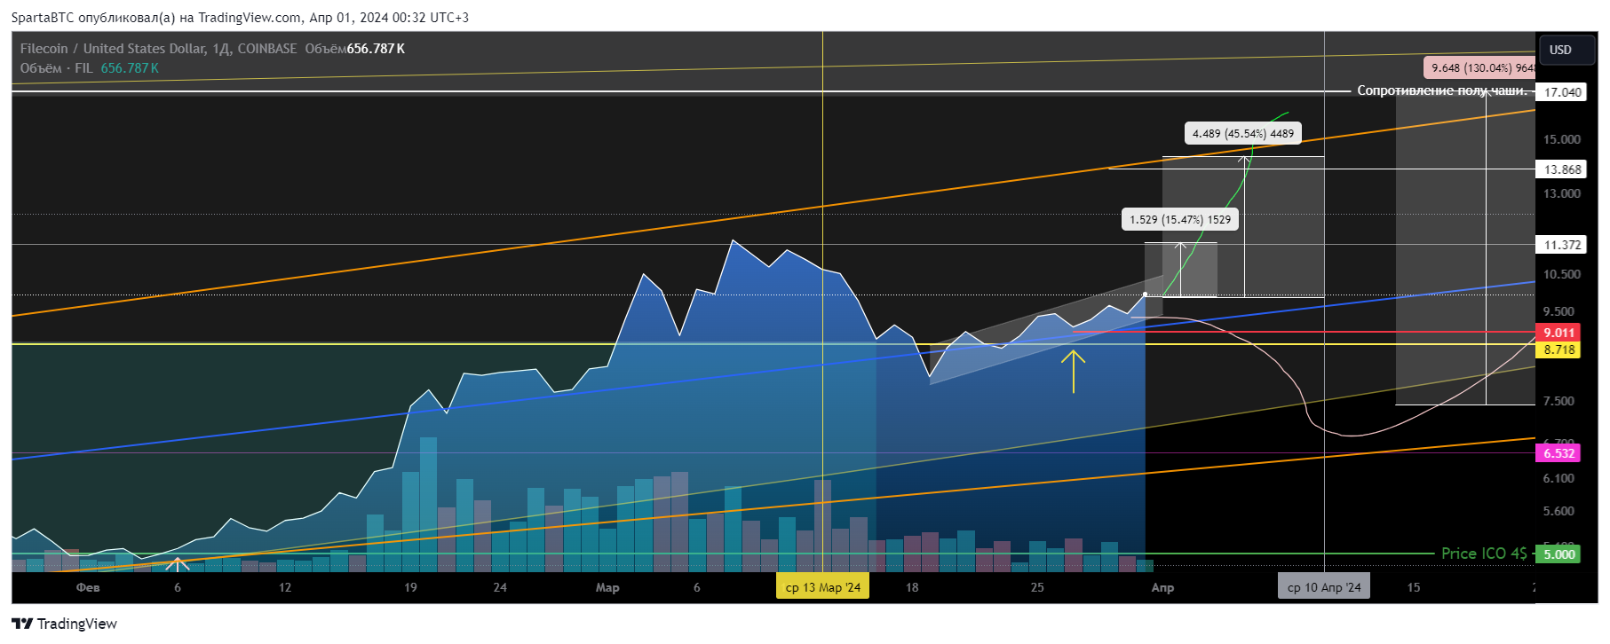This screenshot has width=1610, height=644.
Task: Click the 'ср 10 Апр '24' date marker
Action: tap(1324, 587)
